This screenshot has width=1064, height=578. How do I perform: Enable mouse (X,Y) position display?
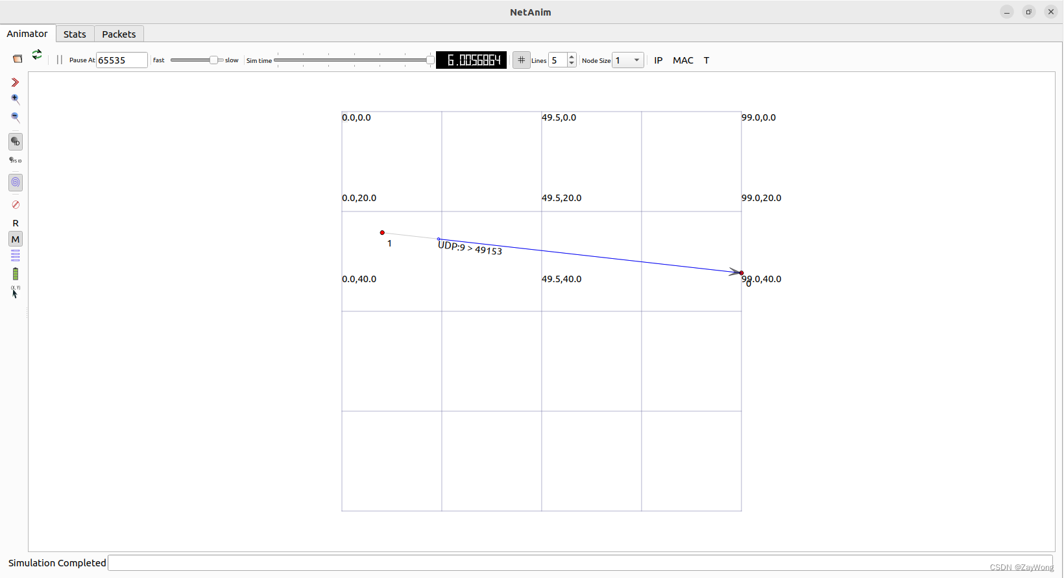pyautogui.click(x=15, y=292)
